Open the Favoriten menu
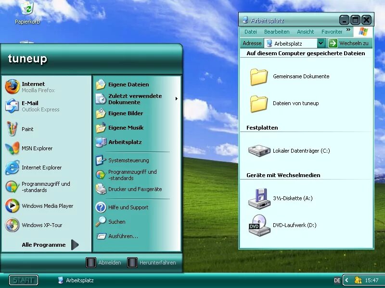Screen dimensions: 385x288 pyautogui.click(x=332, y=32)
